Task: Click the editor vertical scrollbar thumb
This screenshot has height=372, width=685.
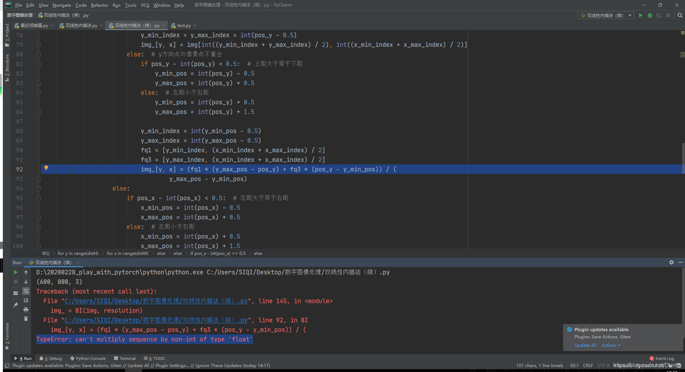Action: tap(683, 158)
